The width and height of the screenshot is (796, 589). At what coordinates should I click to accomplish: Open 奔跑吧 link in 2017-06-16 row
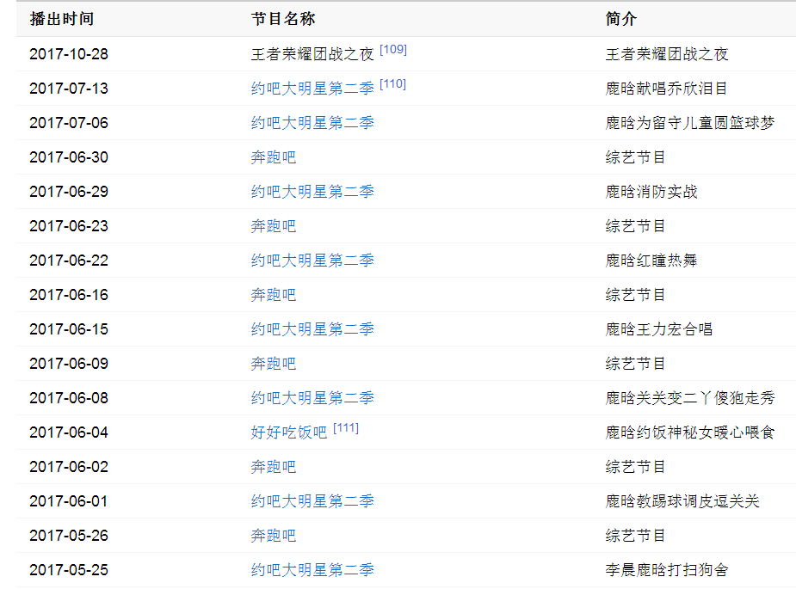273,295
